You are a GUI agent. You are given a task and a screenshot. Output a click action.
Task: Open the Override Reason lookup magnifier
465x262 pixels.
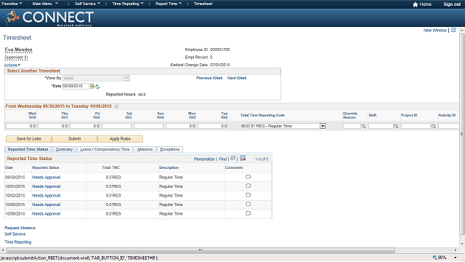[363, 126]
